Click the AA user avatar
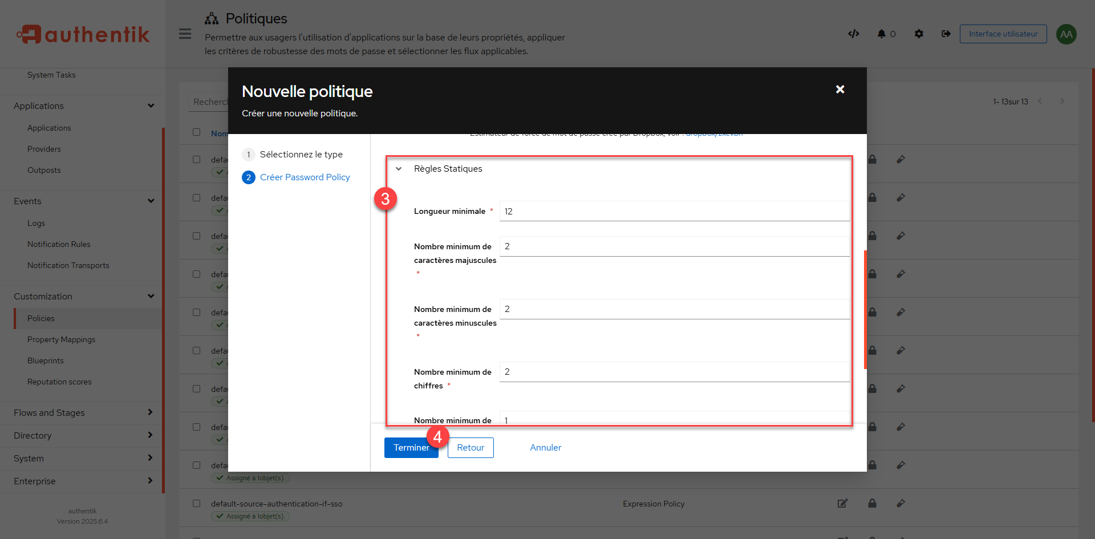1095x539 pixels. click(x=1066, y=34)
